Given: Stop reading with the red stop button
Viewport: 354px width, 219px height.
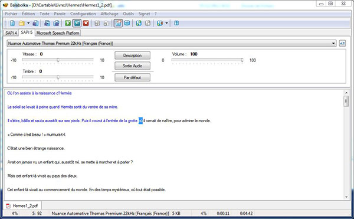Looking at the screenshot, I should pyautogui.click(x=86, y=23).
